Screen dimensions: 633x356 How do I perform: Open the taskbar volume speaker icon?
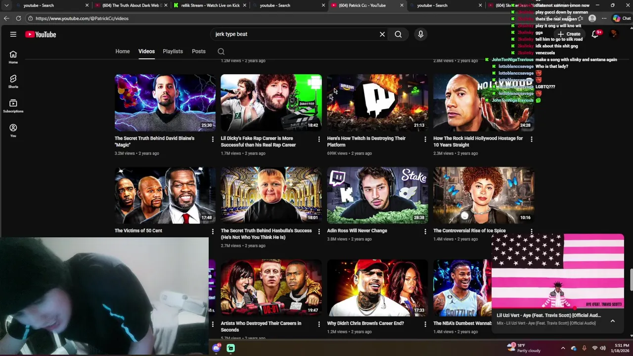point(603,348)
